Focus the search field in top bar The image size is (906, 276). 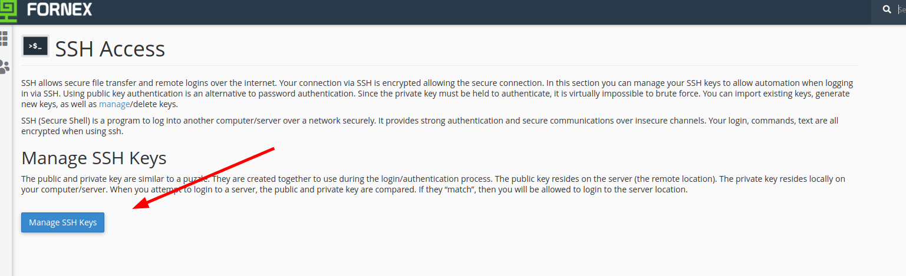pyautogui.click(x=901, y=10)
